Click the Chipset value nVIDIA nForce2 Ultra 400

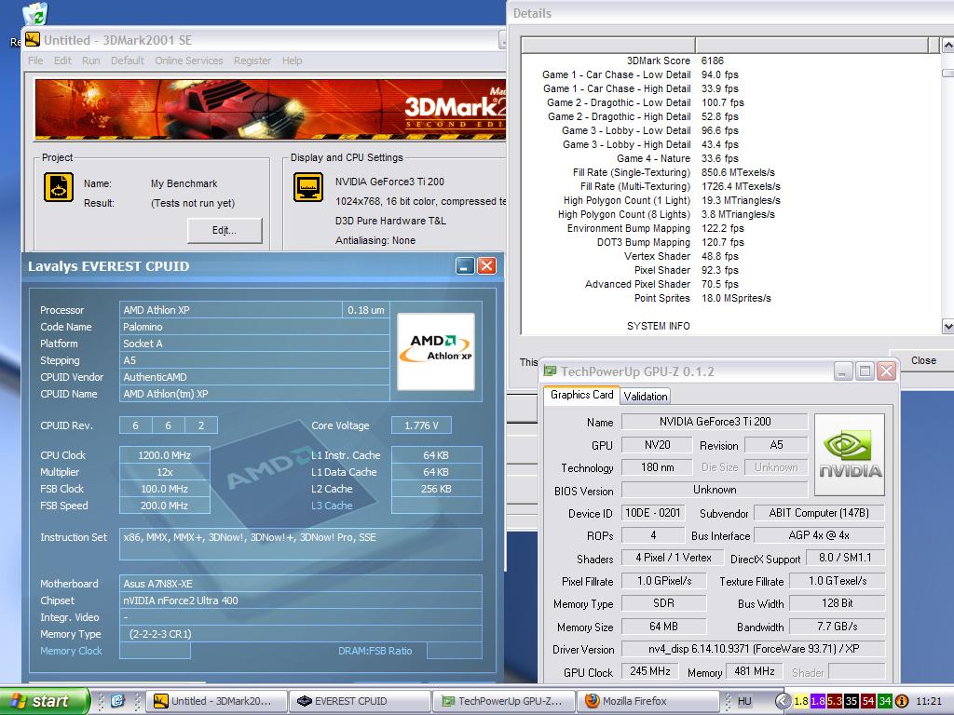301,600
